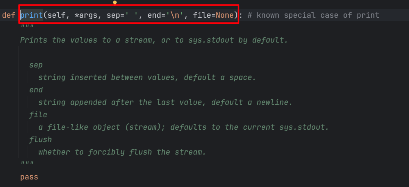Click the 'whether to forcibly flush the stream' line
The image size is (409, 187).
coord(122,152)
